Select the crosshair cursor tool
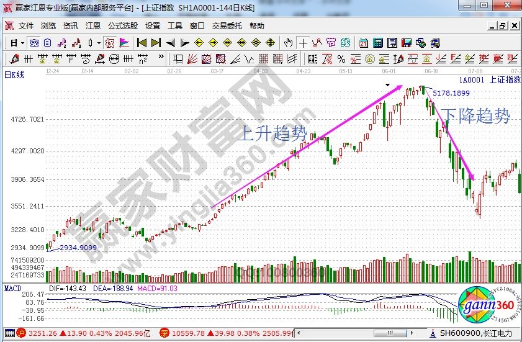Viewport: 522px width, 342px height. coord(303,43)
